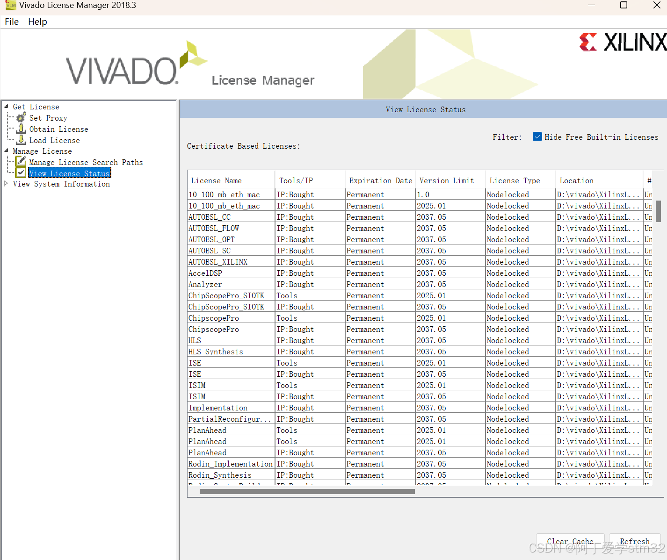Sort by Version Limit column header

pyautogui.click(x=450, y=180)
